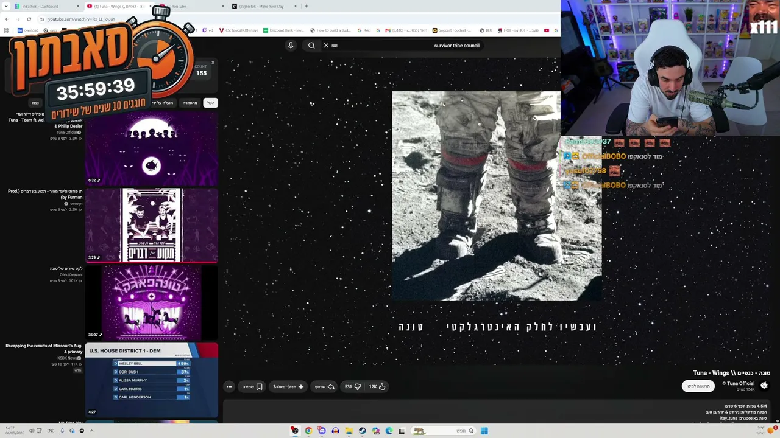Save the video with the bookmark button
The width and height of the screenshot is (780, 438).
click(x=252, y=386)
